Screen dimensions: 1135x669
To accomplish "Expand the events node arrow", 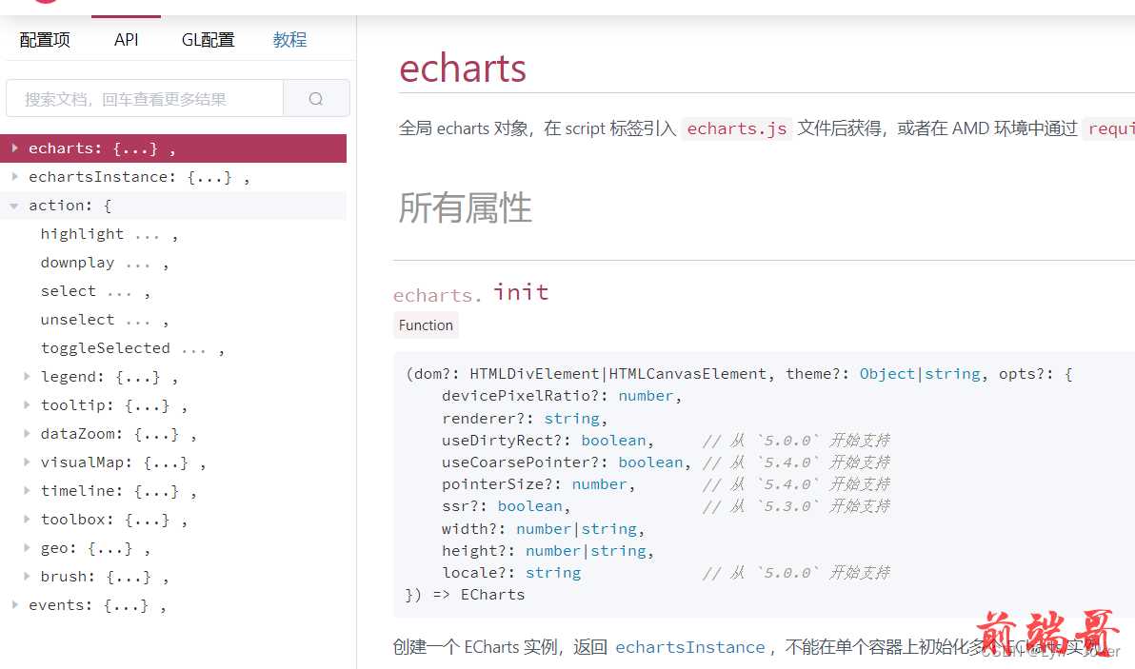I will pos(14,604).
